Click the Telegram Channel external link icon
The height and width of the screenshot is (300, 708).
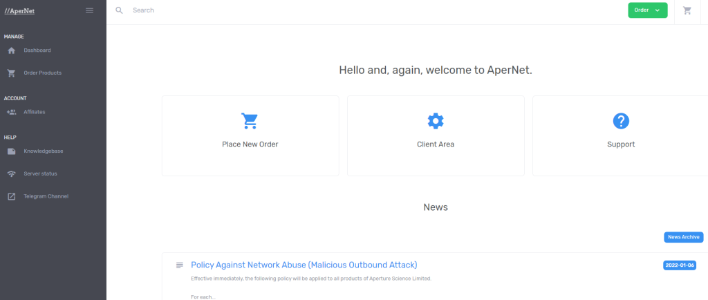tap(12, 196)
